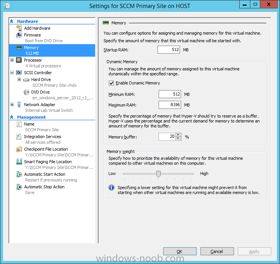Click 'All services offered' text
280x264 pixels.
43,142
